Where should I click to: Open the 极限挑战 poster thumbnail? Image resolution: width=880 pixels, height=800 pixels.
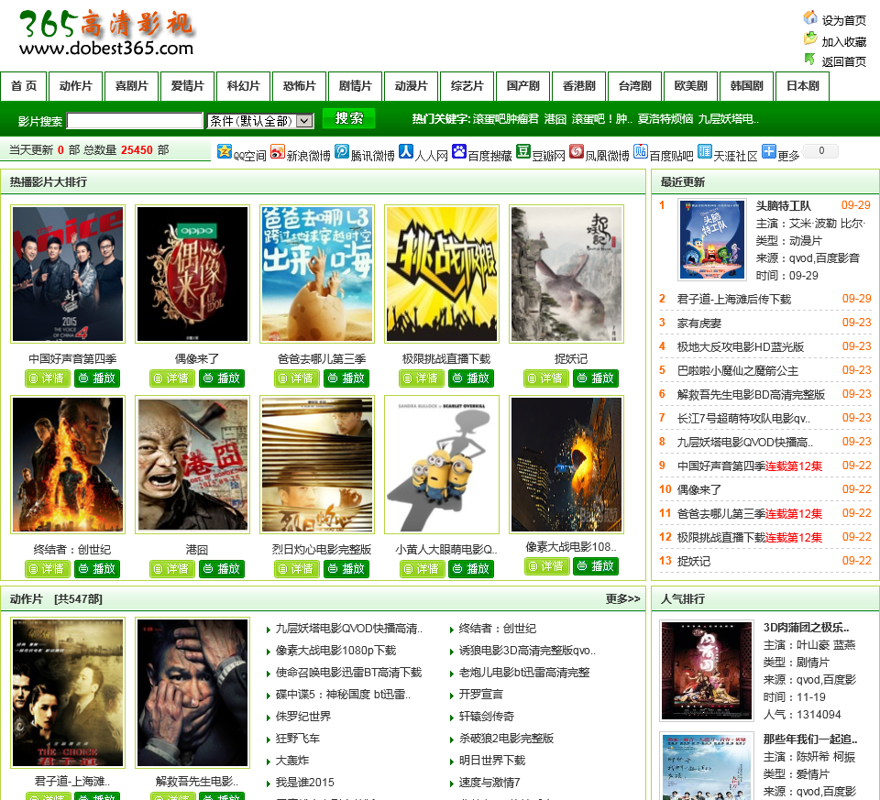click(x=442, y=274)
